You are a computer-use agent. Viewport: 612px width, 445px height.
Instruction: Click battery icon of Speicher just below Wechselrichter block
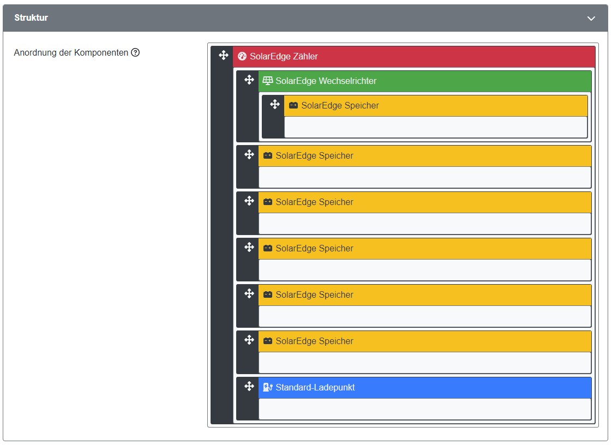(268, 156)
